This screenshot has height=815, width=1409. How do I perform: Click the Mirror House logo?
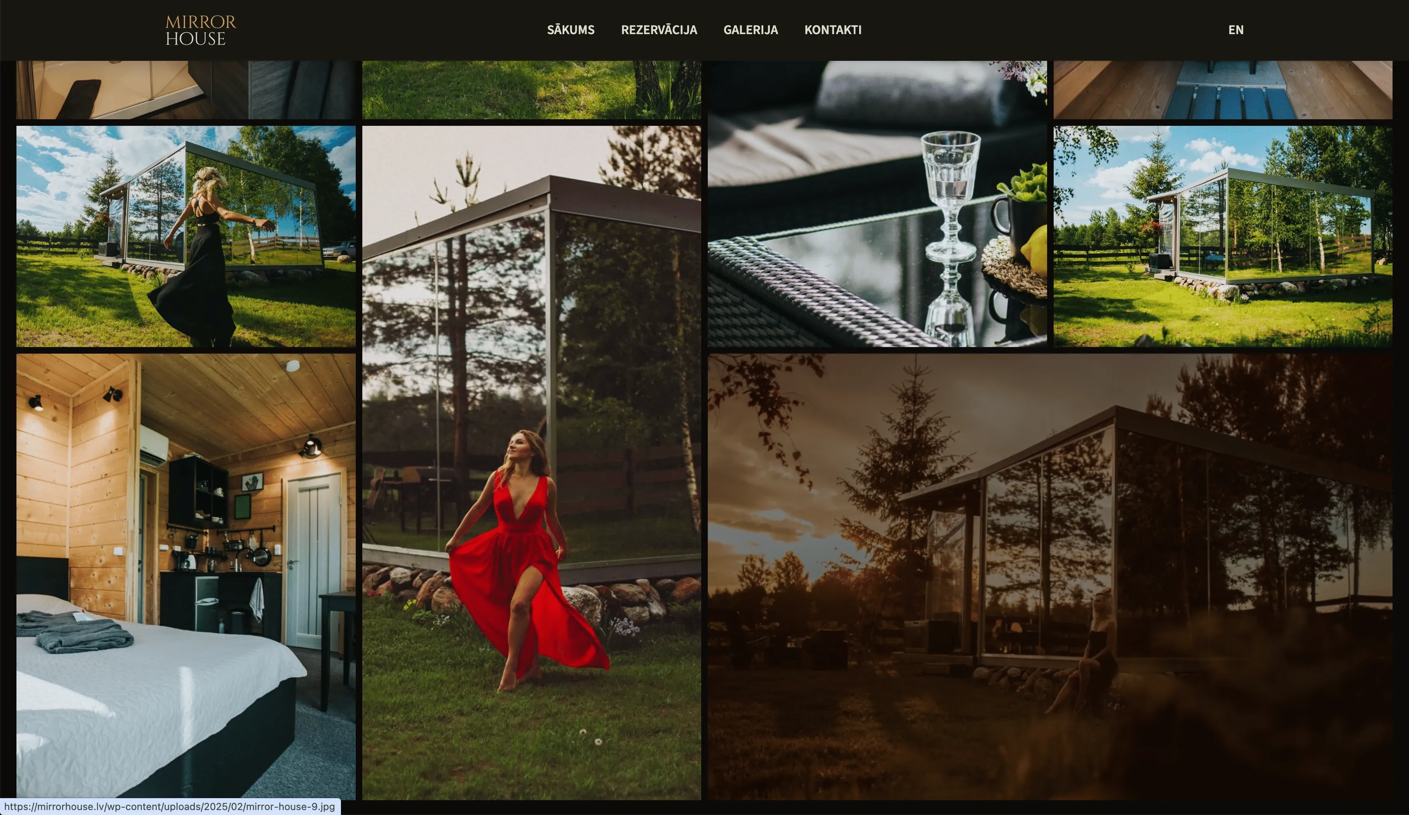(200, 30)
